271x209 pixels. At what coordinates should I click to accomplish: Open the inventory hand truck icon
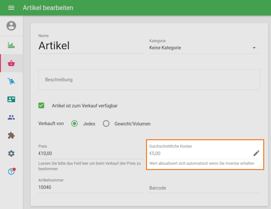11,81
